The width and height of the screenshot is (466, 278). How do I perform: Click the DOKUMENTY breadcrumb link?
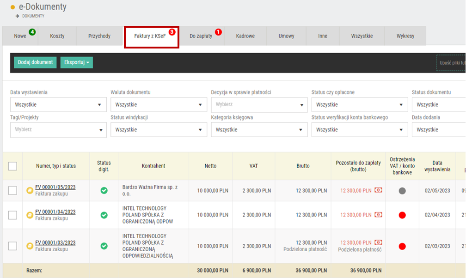point(33,16)
